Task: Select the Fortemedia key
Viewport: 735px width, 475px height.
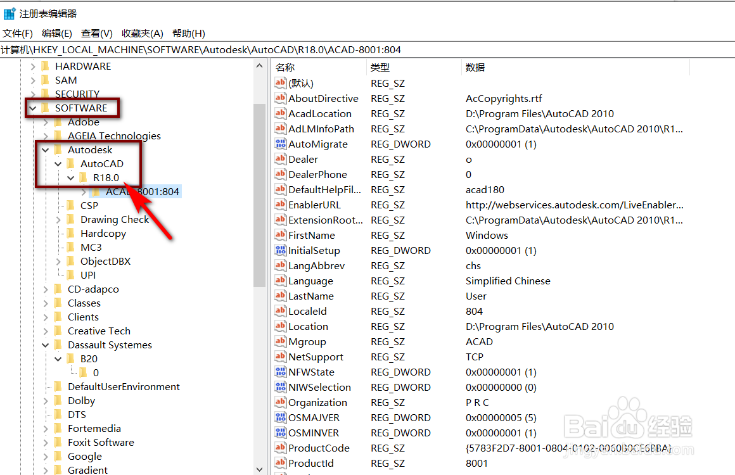Action: [x=94, y=429]
